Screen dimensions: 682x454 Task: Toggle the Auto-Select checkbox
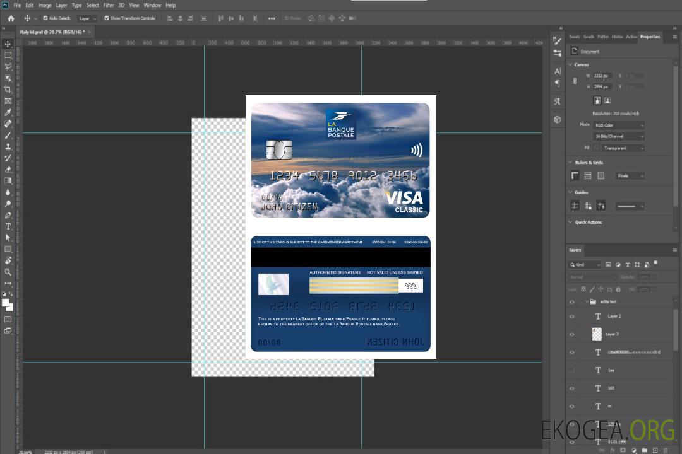point(45,18)
